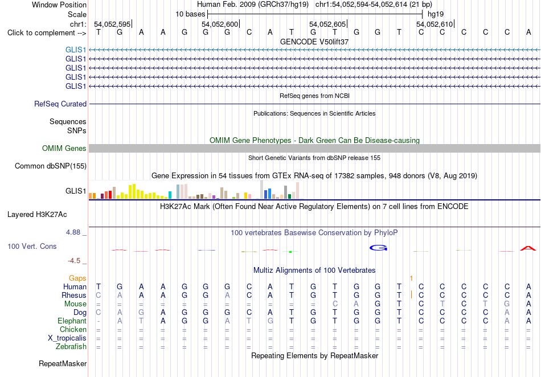
Task: Click the purple bar in the GLIS1 expression chart
Action: (x=214, y=197)
